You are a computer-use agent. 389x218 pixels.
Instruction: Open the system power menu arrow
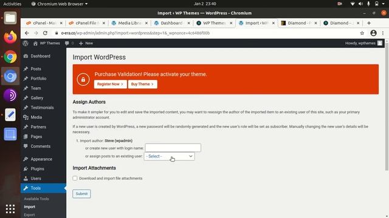coord(383,4)
